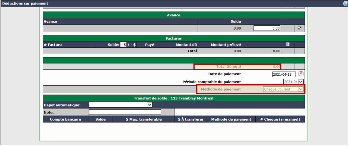Open Méthode de paiement Chèque Courant dropdown
Screen dimensions: 349x146
(x=283, y=89)
